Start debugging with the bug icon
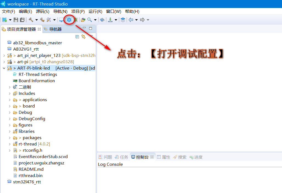This screenshot has height=193, width=282. click(x=76, y=20)
